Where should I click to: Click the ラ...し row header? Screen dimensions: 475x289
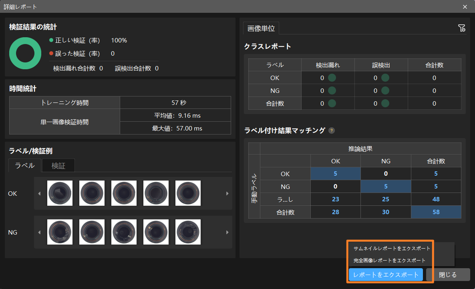(285, 199)
